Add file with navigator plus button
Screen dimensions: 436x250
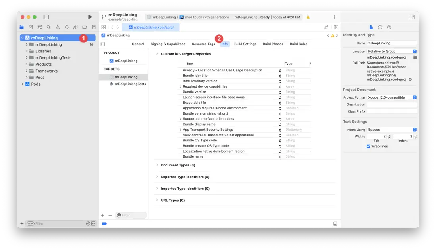tap(22, 223)
